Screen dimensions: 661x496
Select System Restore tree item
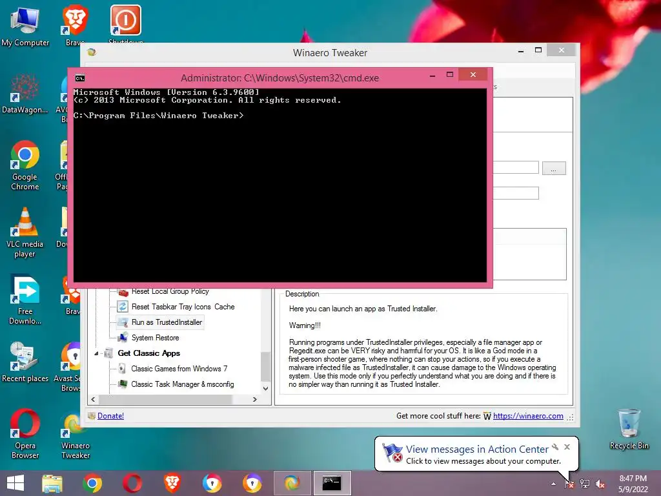pyautogui.click(x=155, y=338)
